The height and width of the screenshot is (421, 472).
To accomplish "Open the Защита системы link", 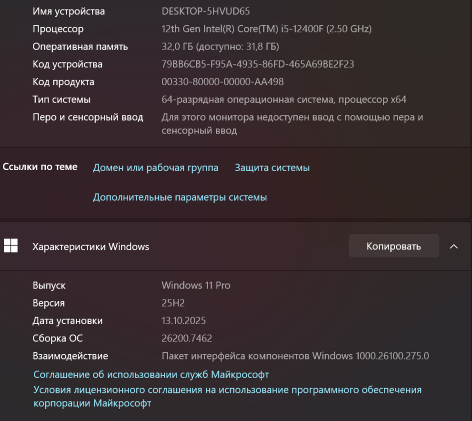I will (272, 168).
